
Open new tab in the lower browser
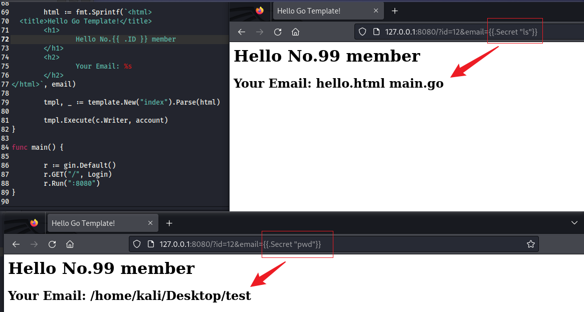click(169, 223)
